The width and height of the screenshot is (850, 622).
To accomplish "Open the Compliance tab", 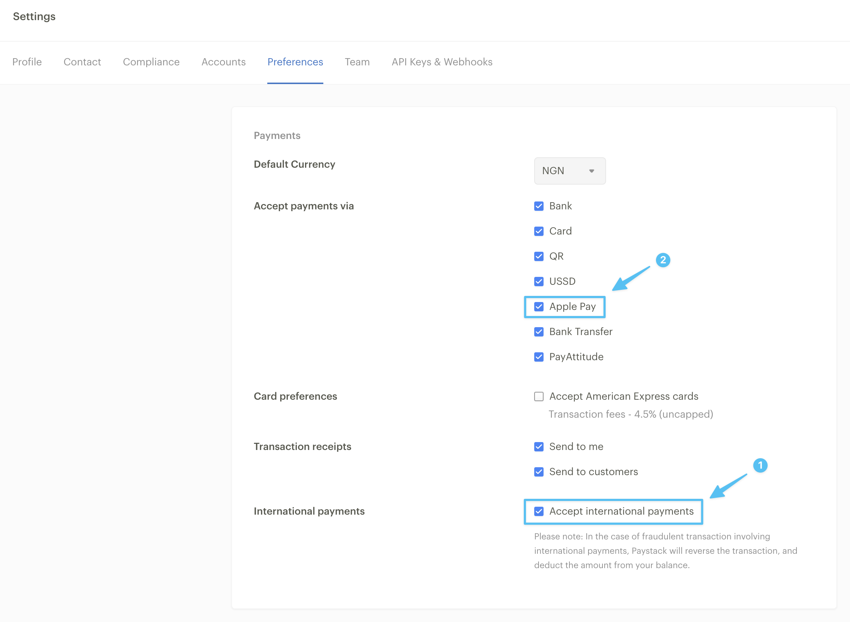I will pos(151,62).
